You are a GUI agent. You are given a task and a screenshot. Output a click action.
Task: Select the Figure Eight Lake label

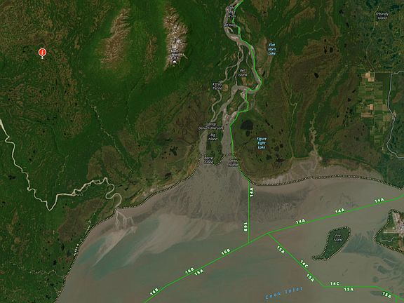[261, 143]
